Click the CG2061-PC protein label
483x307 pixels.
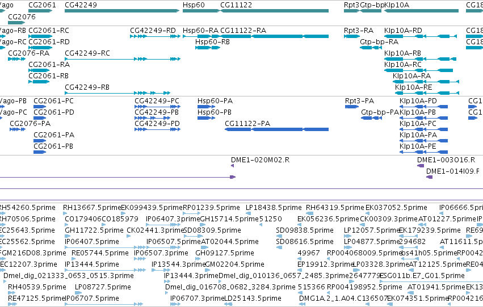tap(53, 101)
